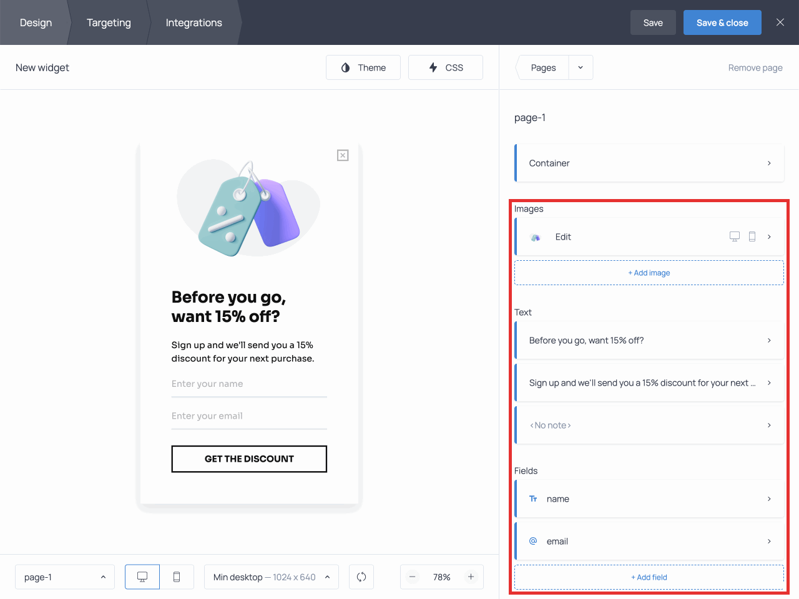Switch preview to mobile view
The height and width of the screenshot is (599, 799).
pyautogui.click(x=177, y=577)
